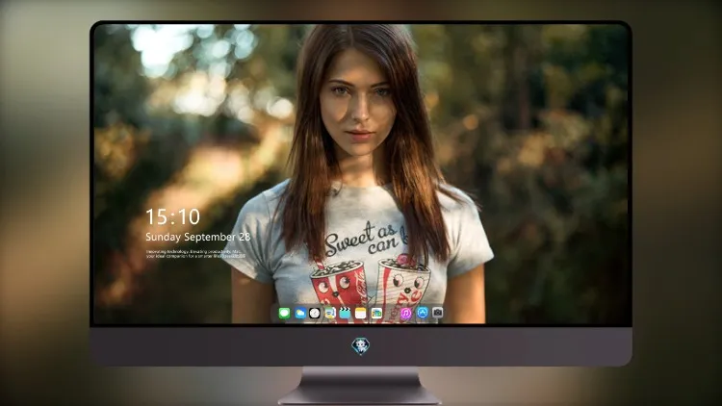The image size is (722, 406).
Task: Launch the Clock app from dock
Action: click(315, 314)
